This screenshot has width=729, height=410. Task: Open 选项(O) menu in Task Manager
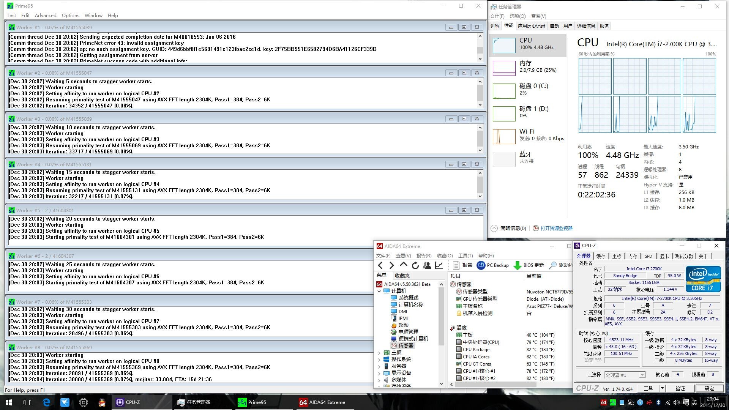coord(518,16)
